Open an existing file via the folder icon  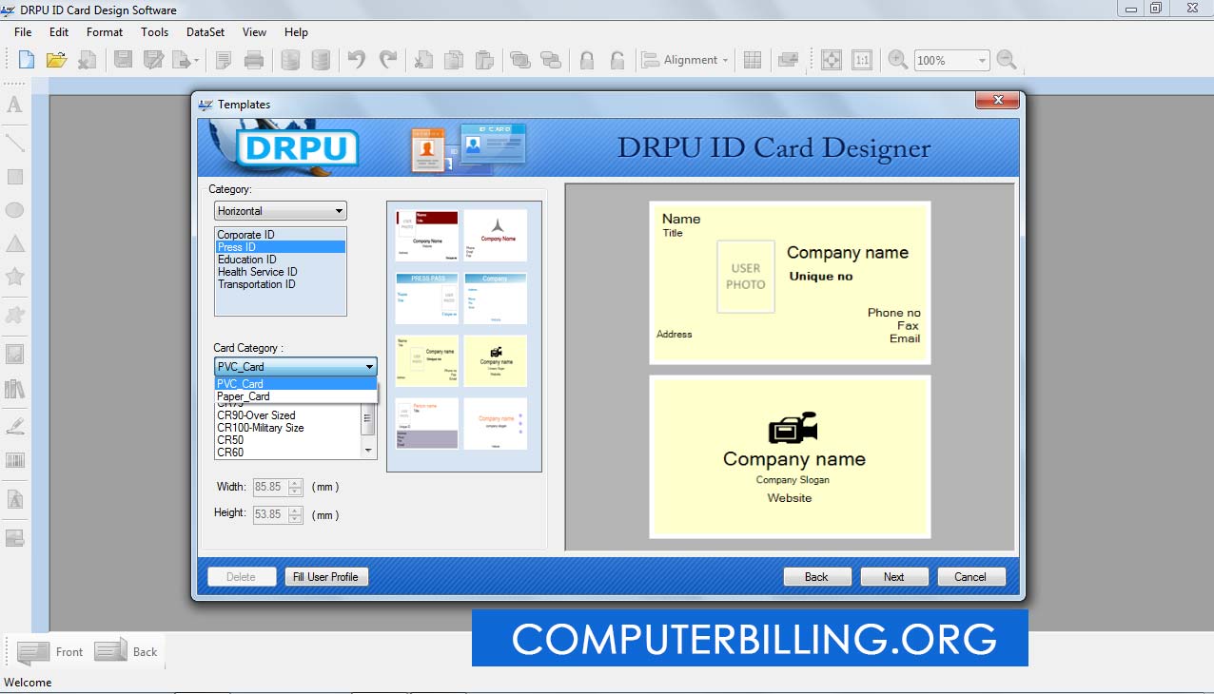(56, 60)
